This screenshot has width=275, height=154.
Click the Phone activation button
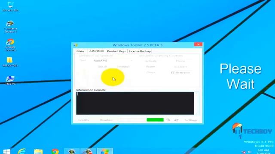[180, 61]
